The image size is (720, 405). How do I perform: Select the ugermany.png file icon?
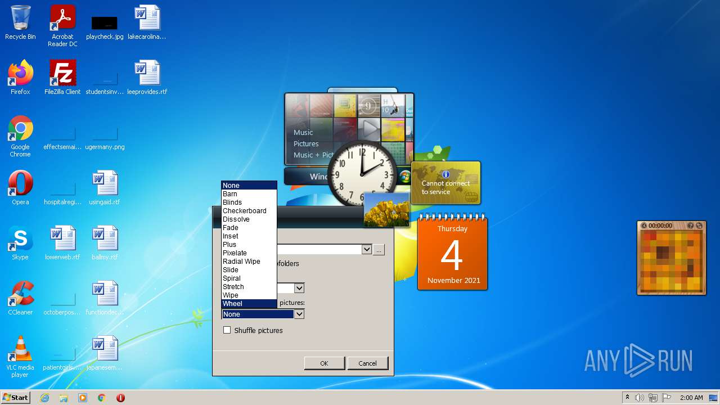point(105,138)
